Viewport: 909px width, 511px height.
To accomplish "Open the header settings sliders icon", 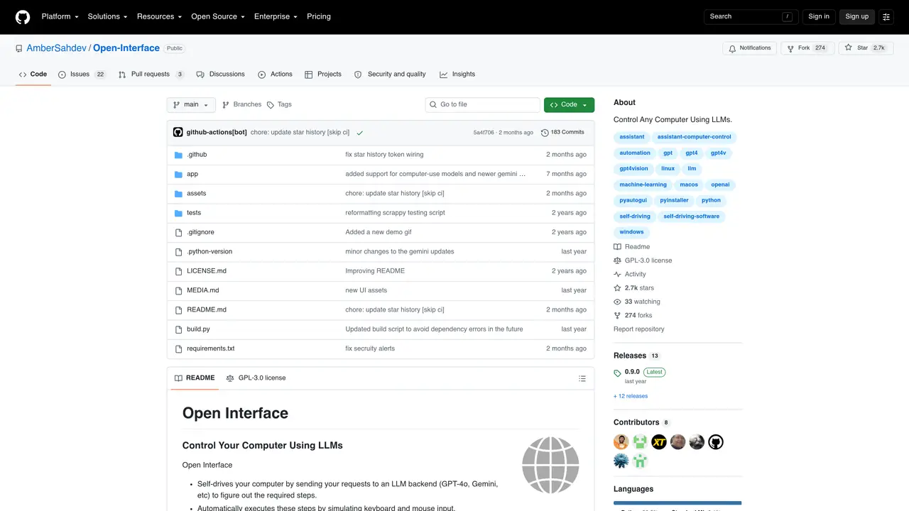I will (886, 16).
